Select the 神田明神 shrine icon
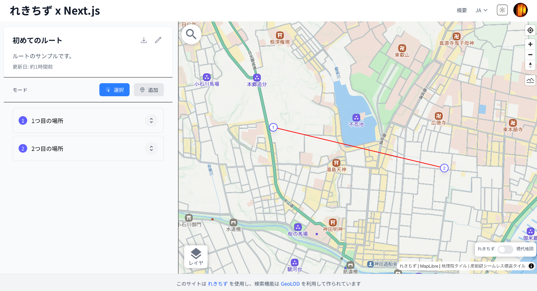537x291 pixels. click(333, 222)
